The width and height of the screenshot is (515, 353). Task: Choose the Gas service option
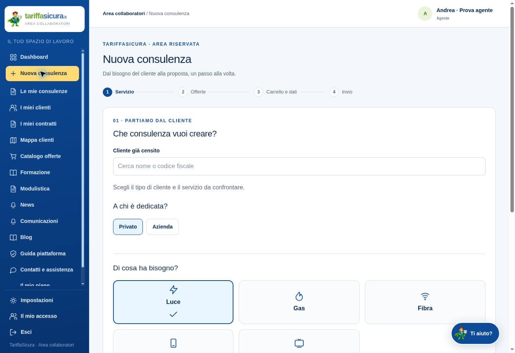tap(299, 302)
